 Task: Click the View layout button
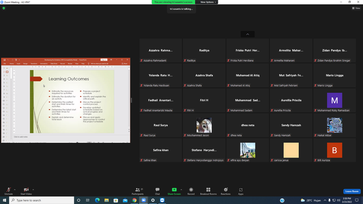(x=356, y=8)
